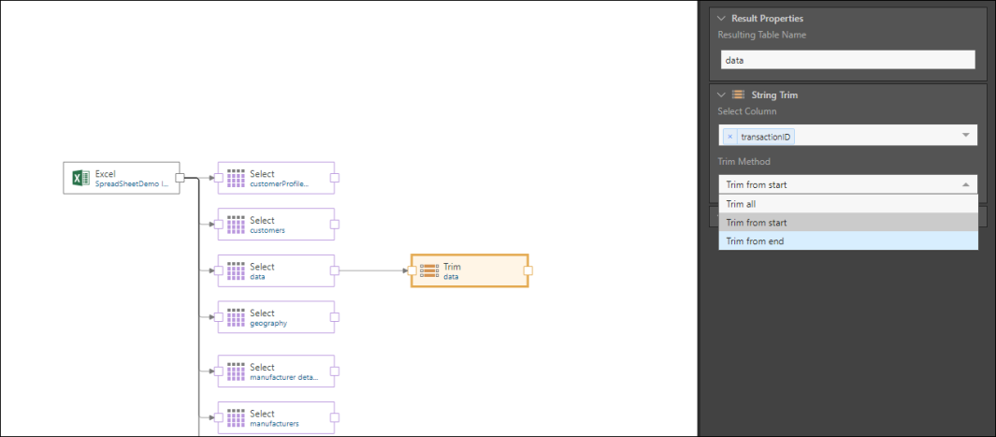Collapse the String Trim section
Image resolution: width=996 pixels, height=437 pixels.
pos(721,95)
